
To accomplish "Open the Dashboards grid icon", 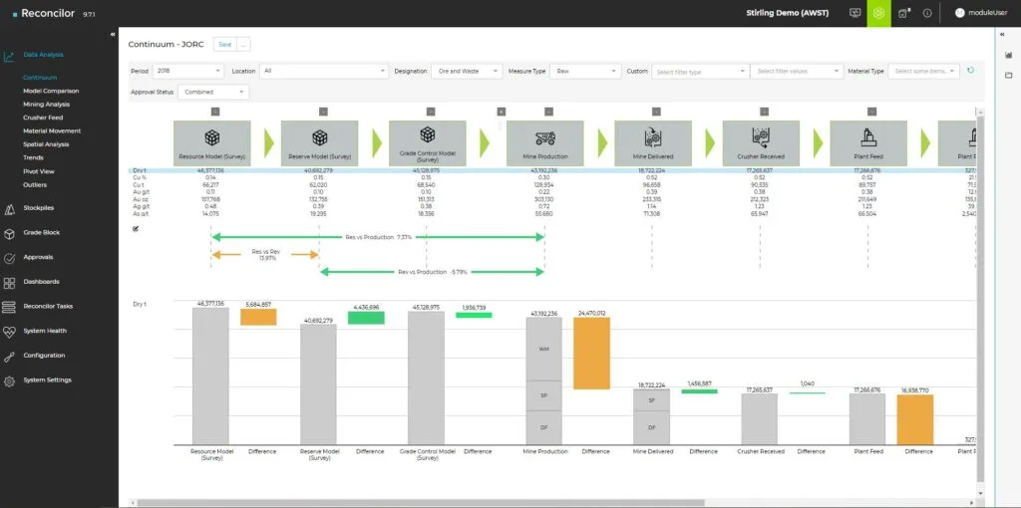I will point(9,283).
